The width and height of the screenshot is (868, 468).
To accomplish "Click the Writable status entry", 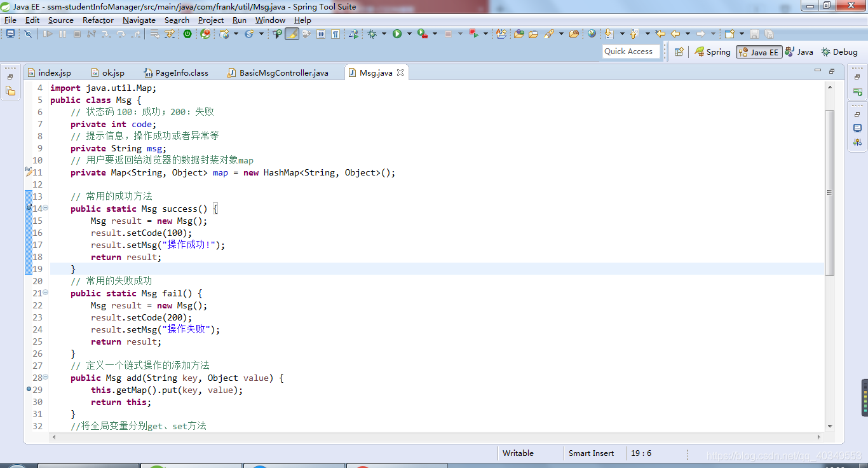I will [x=518, y=453].
